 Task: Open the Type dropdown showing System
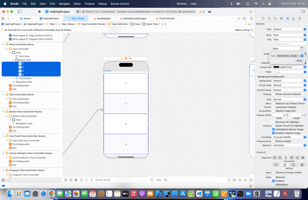point(289,29)
